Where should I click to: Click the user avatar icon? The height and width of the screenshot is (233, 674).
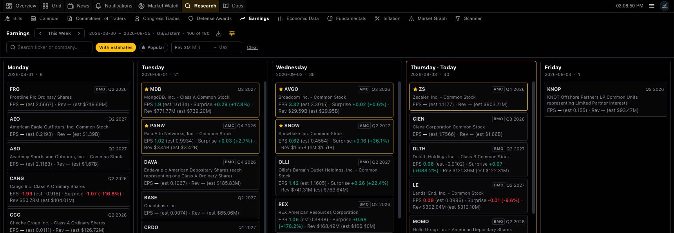click(x=665, y=6)
